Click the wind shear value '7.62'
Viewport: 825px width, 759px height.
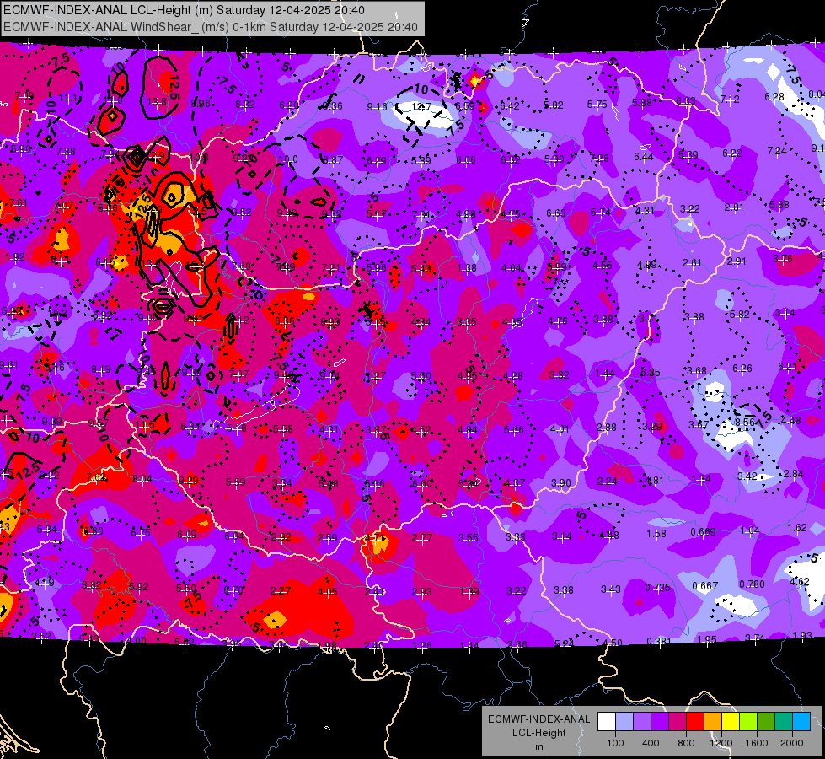point(96,477)
